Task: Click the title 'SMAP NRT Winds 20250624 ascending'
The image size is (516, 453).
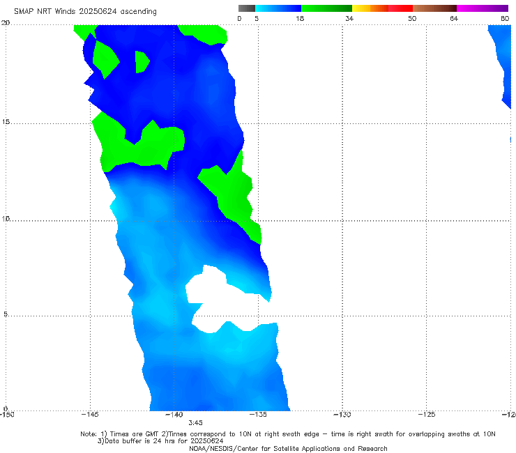Action: tap(85, 11)
